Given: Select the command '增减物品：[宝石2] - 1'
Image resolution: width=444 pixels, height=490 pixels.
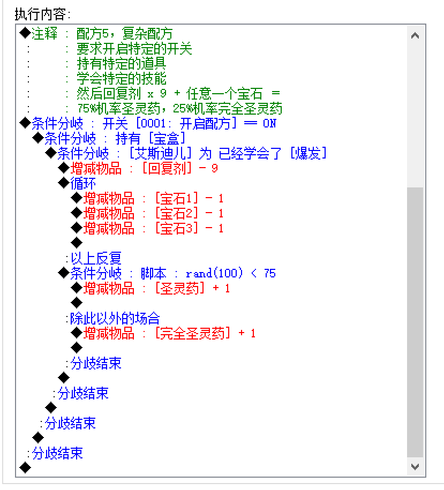Looking at the screenshot, I should pyautogui.click(x=147, y=214).
